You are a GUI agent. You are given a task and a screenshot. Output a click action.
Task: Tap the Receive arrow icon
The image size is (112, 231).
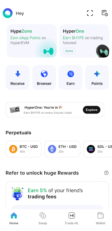click(18, 74)
